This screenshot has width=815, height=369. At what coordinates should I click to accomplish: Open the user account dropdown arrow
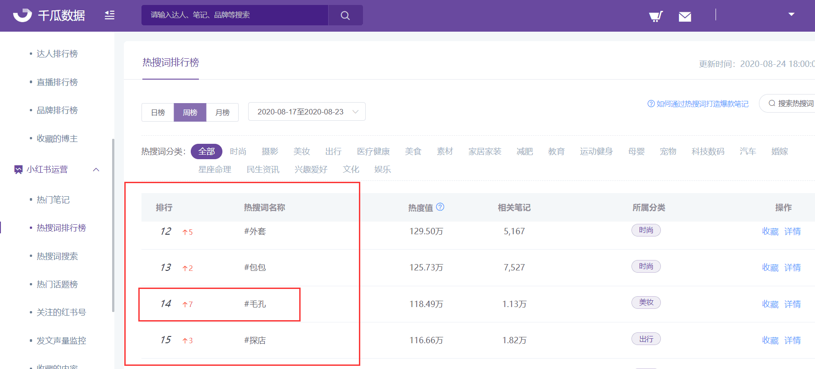coord(791,14)
